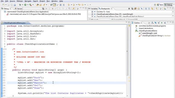Click the Open Perspective icon

155,5
